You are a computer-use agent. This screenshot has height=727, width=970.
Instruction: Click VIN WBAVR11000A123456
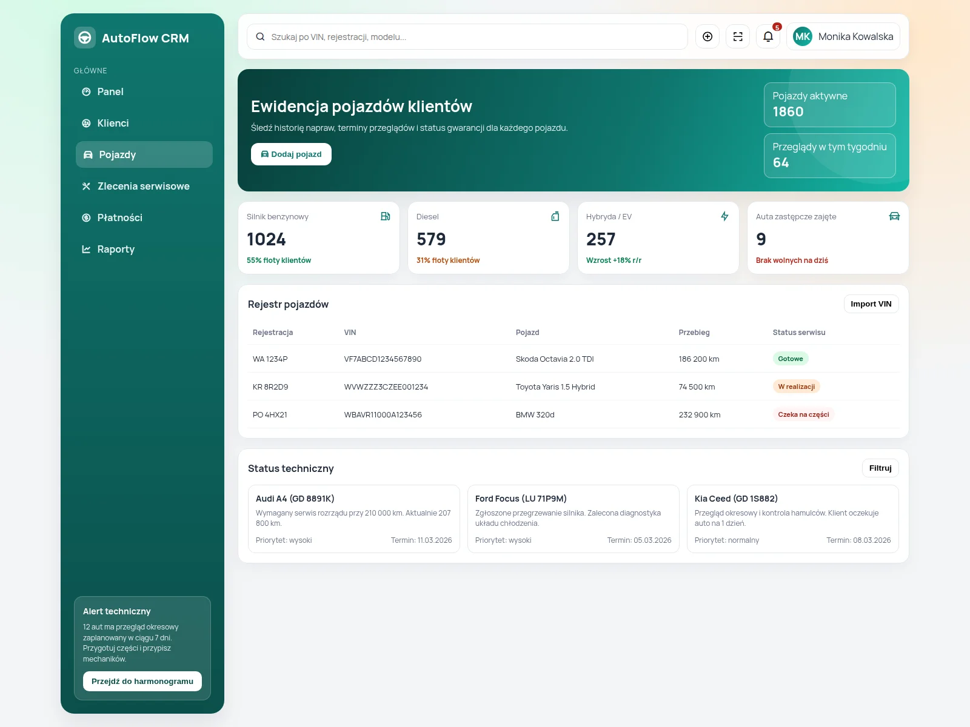pyautogui.click(x=383, y=415)
